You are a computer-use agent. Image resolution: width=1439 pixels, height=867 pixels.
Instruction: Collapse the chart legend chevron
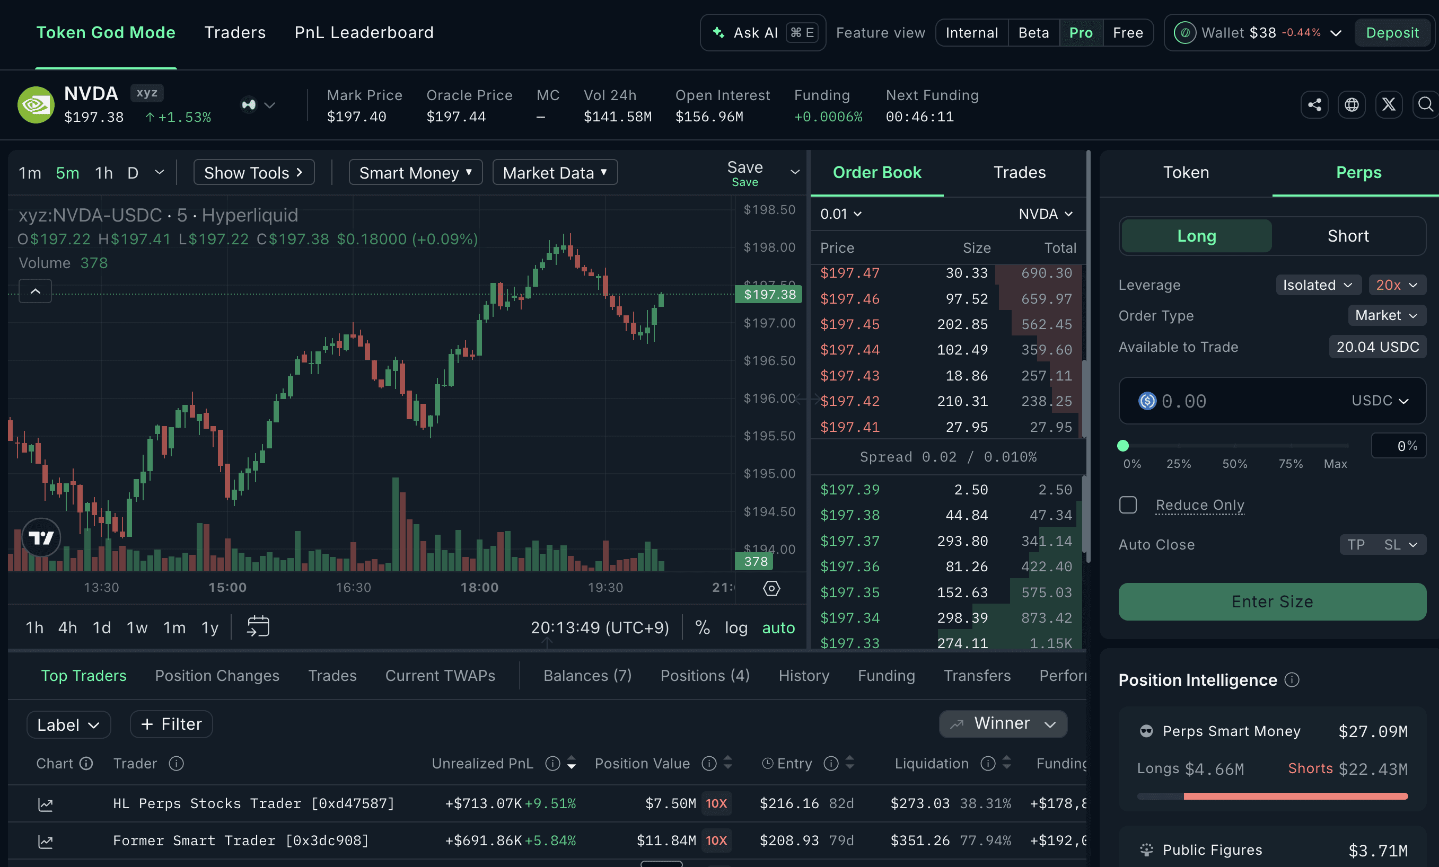coord(35,291)
